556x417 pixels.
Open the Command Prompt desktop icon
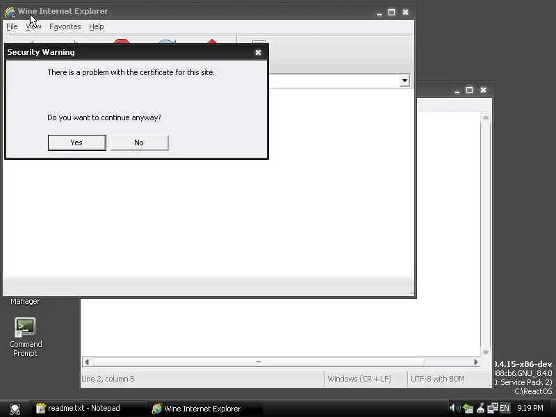coord(25,337)
